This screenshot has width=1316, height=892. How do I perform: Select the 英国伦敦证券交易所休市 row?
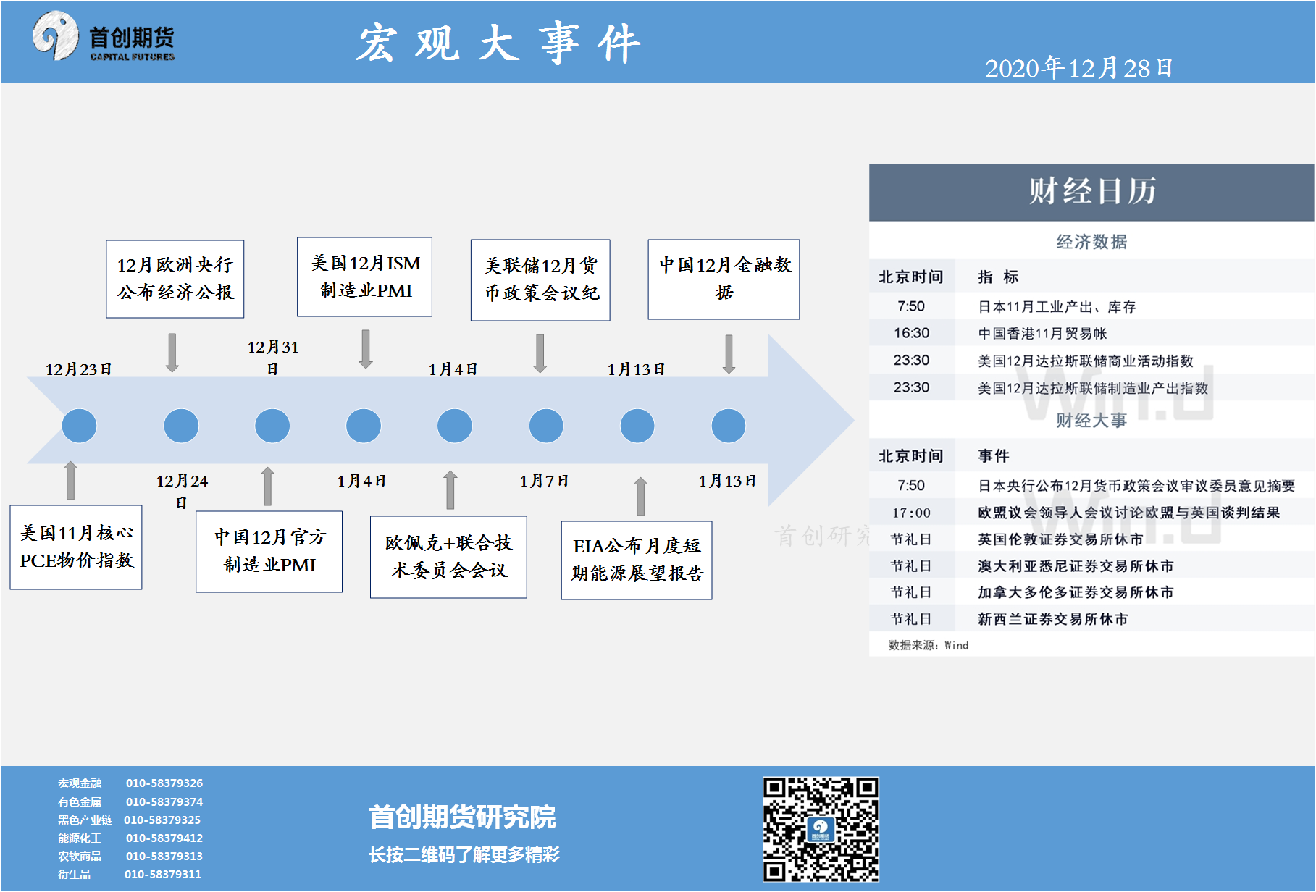click(x=1091, y=539)
